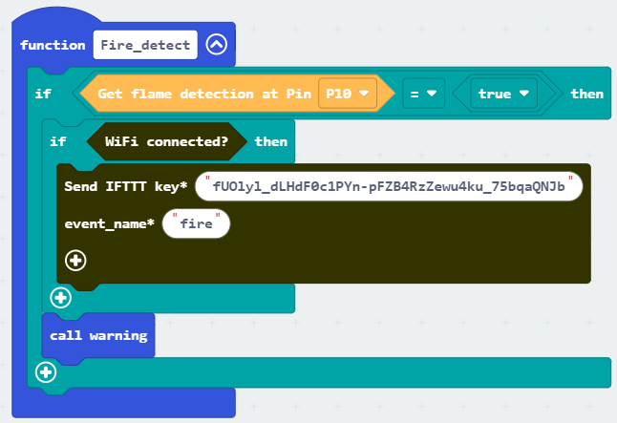Select the Get flame detection at Pin block
Screen dimensions: 617x423
click(204, 94)
